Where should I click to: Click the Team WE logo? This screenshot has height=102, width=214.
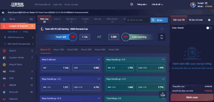73,37
